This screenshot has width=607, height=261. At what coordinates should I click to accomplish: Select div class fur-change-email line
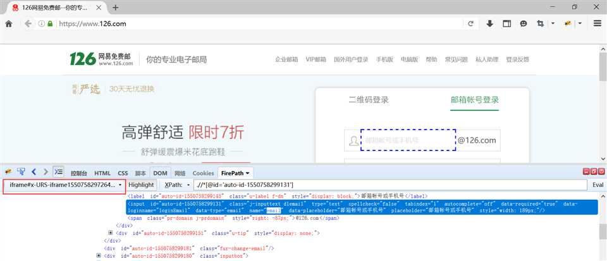coord(189,248)
